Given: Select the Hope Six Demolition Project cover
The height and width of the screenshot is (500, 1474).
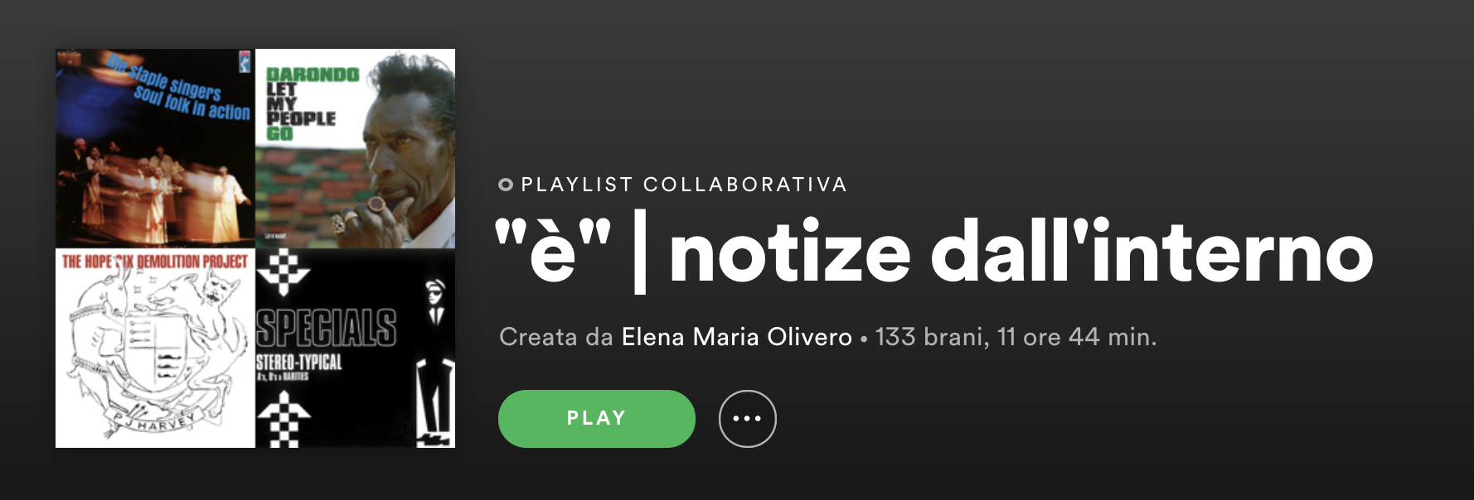Looking at the screenshot, I should click(x=155, y=349).
